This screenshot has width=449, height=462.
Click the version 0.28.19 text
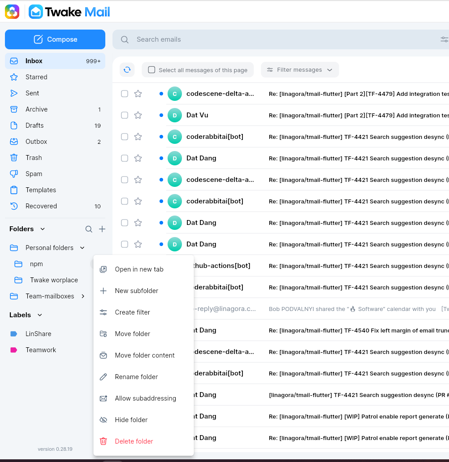tap(55, 449)
